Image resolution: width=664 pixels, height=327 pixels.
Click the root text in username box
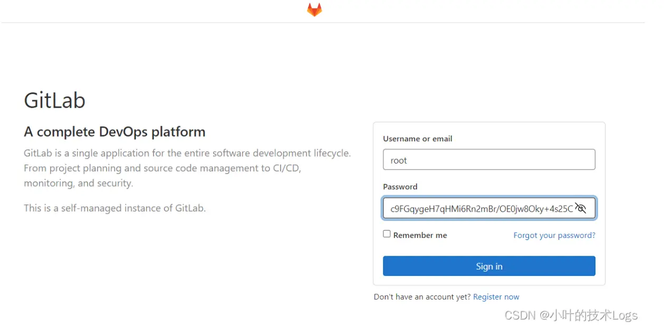tap(399, 160)
